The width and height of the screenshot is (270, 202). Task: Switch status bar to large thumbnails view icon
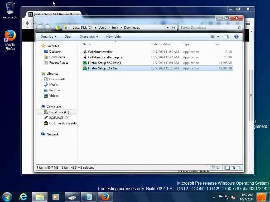pyautogui.click(x=218, y=168)
